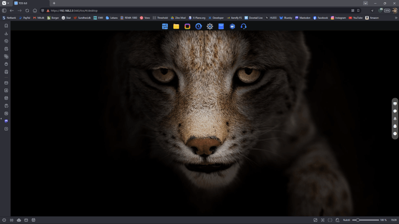
Task: Open the Control Panel gear icon
Action: tap(210, 26)
